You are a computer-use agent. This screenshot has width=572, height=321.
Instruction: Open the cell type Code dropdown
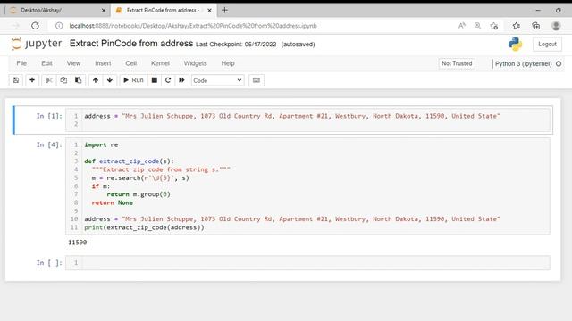pos(217,80)
